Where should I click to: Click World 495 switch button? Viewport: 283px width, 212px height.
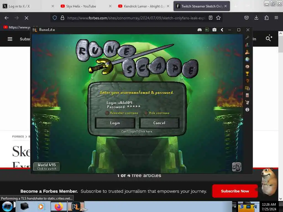(x=47, y=167)
